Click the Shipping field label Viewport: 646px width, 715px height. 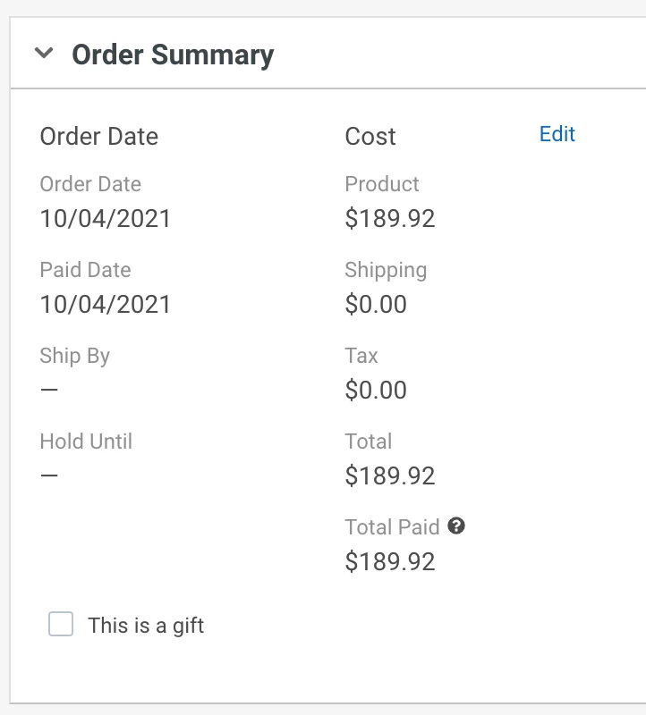click(386, 270)
